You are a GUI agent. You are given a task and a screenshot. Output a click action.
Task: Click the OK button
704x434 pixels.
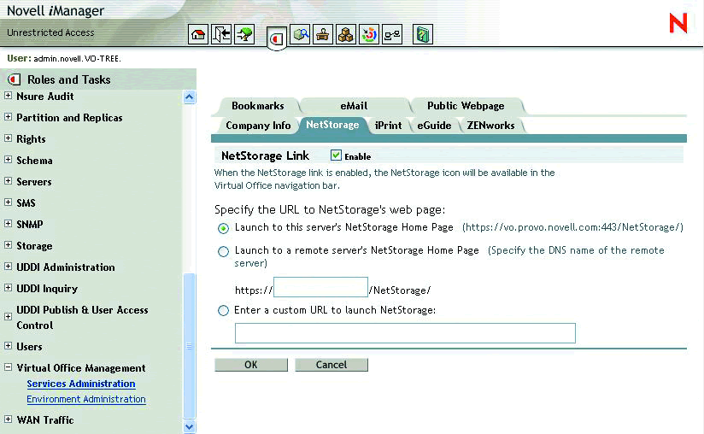pyautogui.click(x=251, y=365)
